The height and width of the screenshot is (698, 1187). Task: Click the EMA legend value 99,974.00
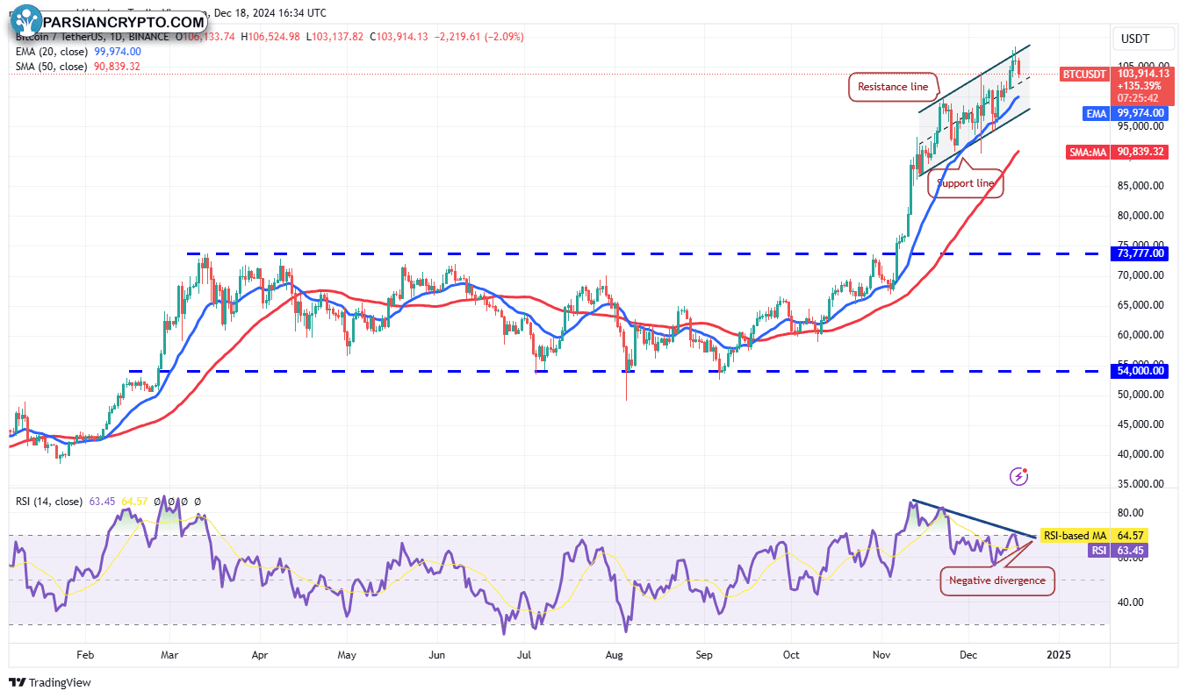pyautogui.click(x=116, y=52)
